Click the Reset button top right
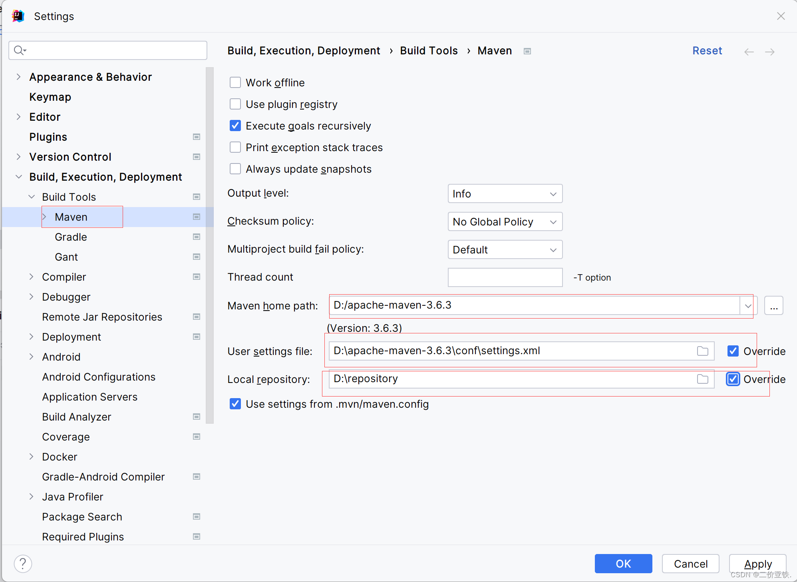The height and width of the screenshot is (582, 797). click(x=707, y=51)
